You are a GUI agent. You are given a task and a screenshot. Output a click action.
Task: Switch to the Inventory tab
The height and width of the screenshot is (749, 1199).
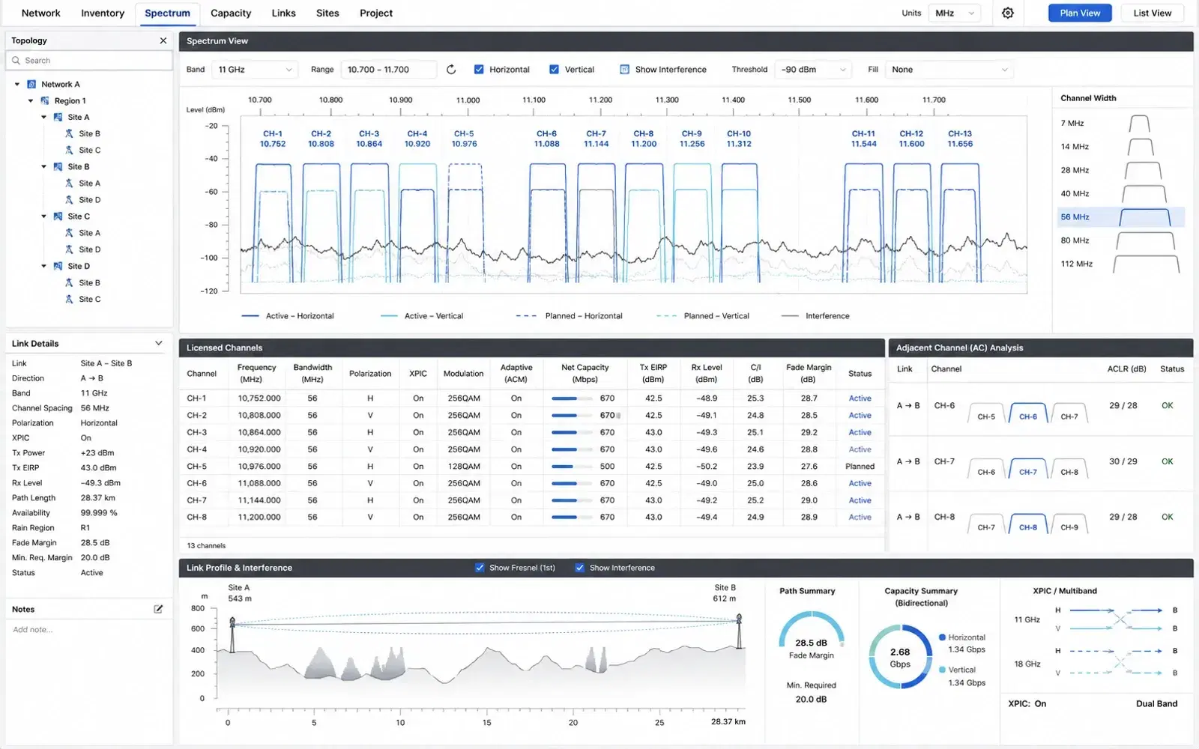103,13
